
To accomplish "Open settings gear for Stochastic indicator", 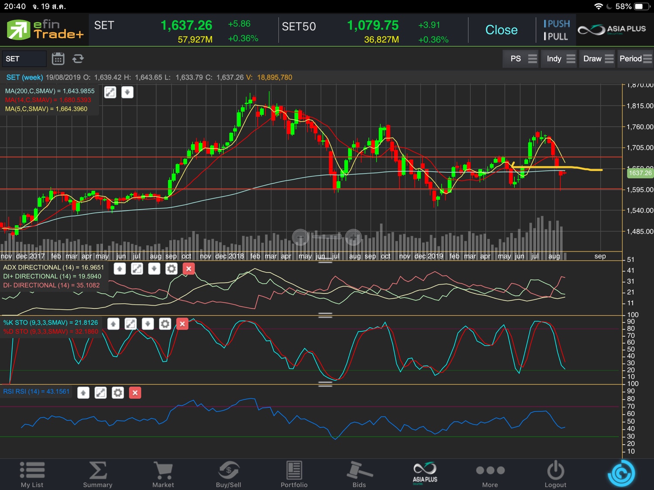I will pos(165,324).
